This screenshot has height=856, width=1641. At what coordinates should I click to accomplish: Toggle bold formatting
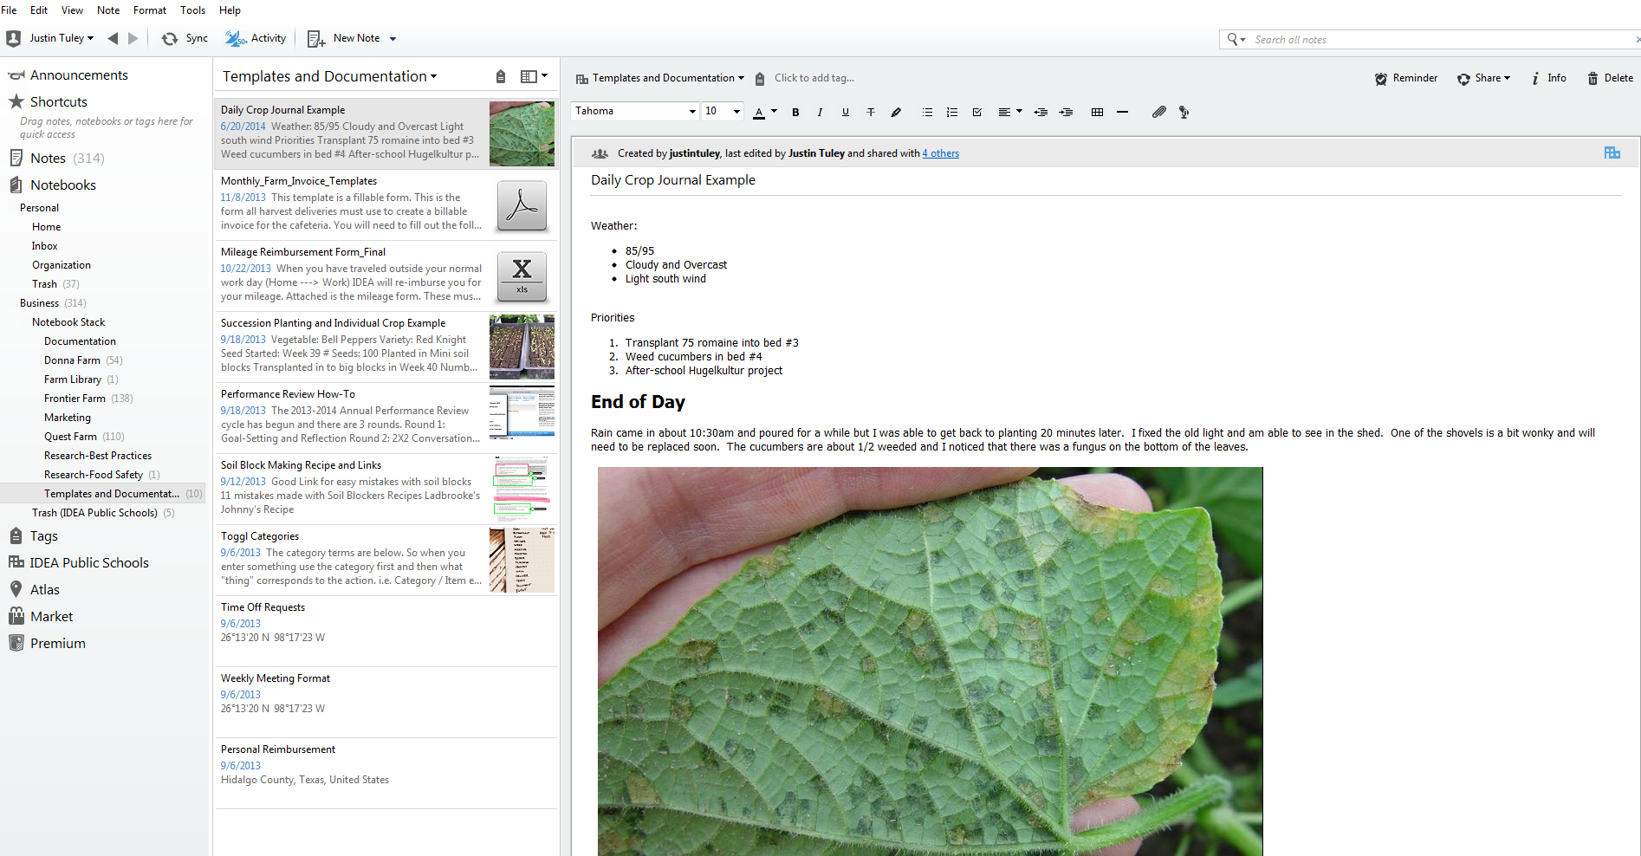pos(795,112)
